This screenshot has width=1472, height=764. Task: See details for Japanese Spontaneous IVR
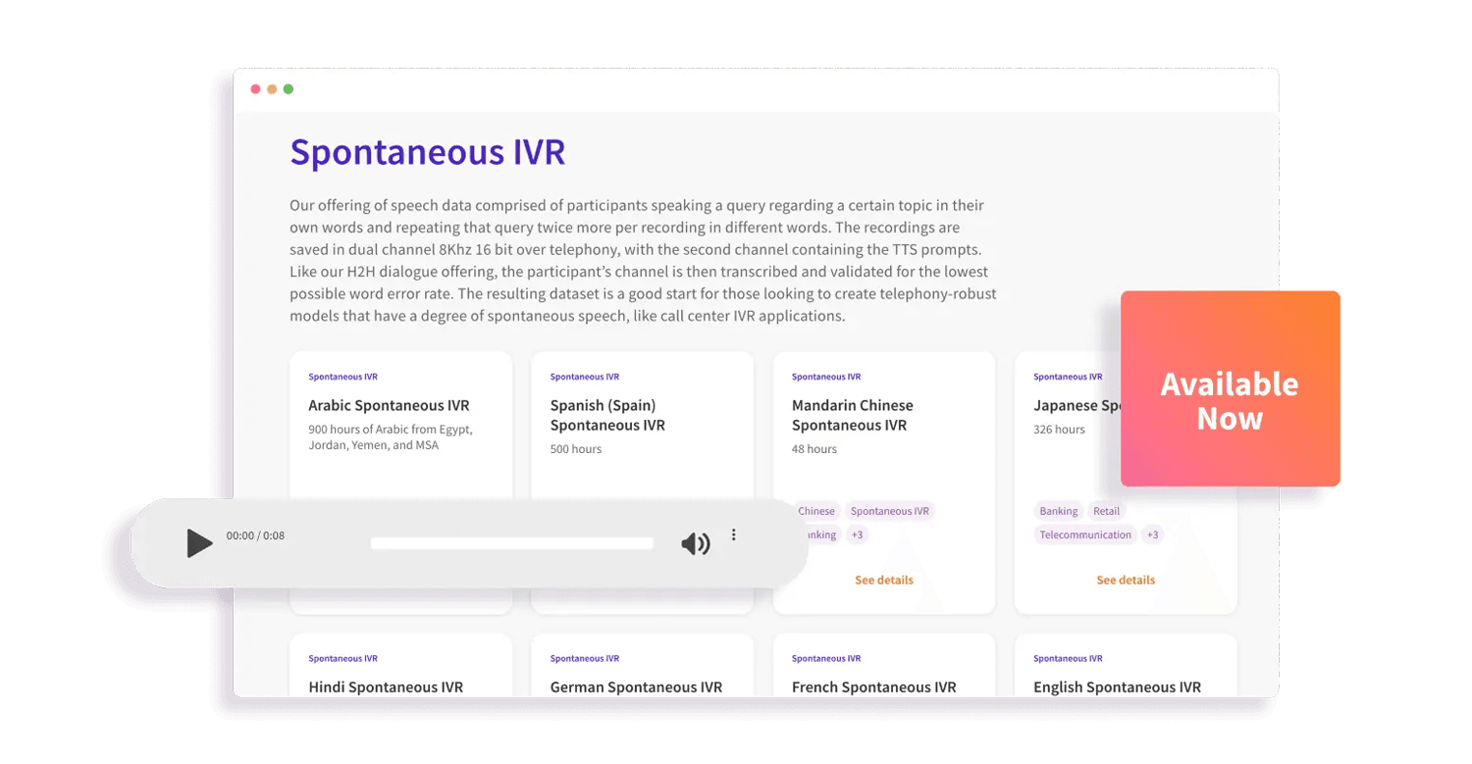coord(1125,580)
